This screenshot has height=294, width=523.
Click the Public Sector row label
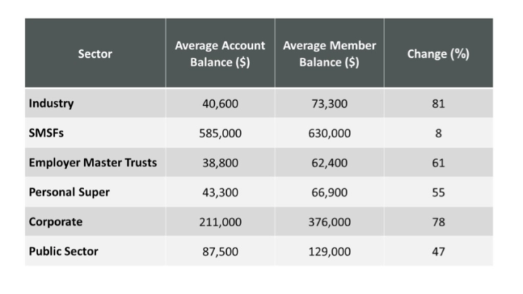[64, 251]
